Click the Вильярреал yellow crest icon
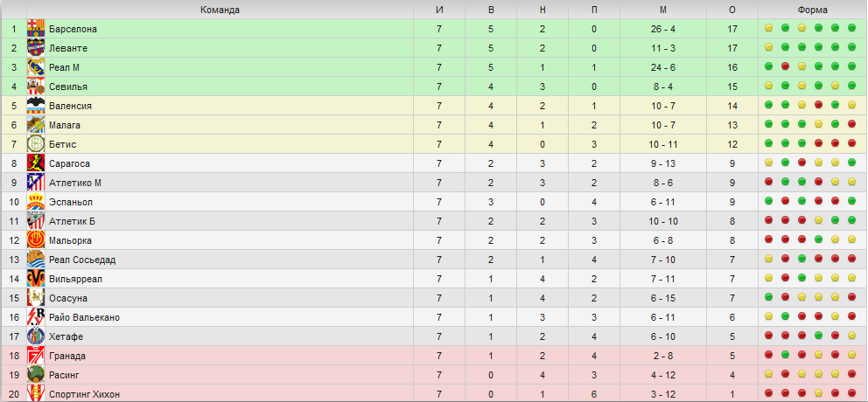 click(36, 279)
